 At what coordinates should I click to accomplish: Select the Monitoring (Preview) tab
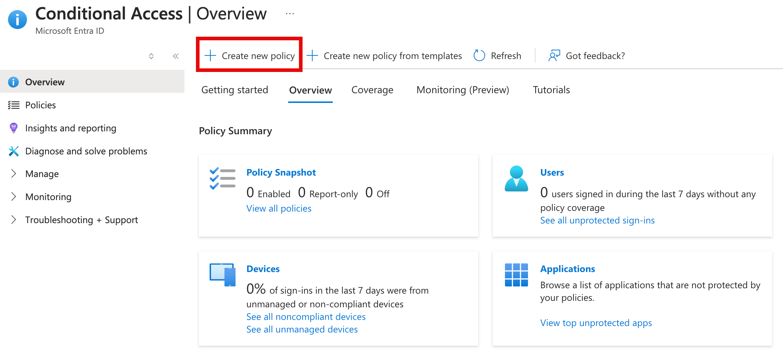click(x=463, y=90)
